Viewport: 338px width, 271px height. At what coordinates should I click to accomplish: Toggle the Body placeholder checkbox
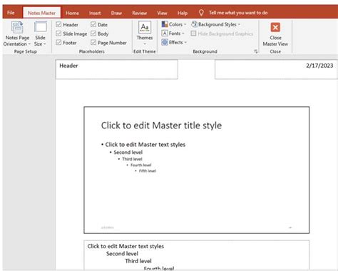[x=93, y=34]
